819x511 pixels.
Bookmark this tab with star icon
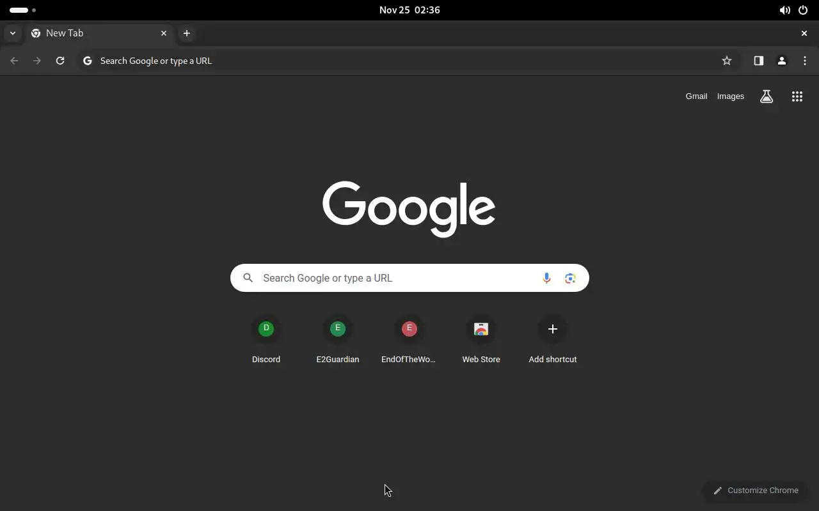[x=727, y=61]
